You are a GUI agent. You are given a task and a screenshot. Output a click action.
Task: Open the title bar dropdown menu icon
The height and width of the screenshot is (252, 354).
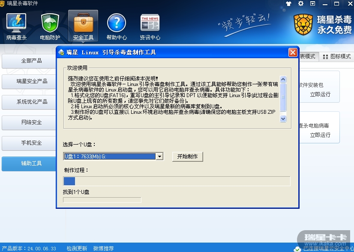pos(313,3)
